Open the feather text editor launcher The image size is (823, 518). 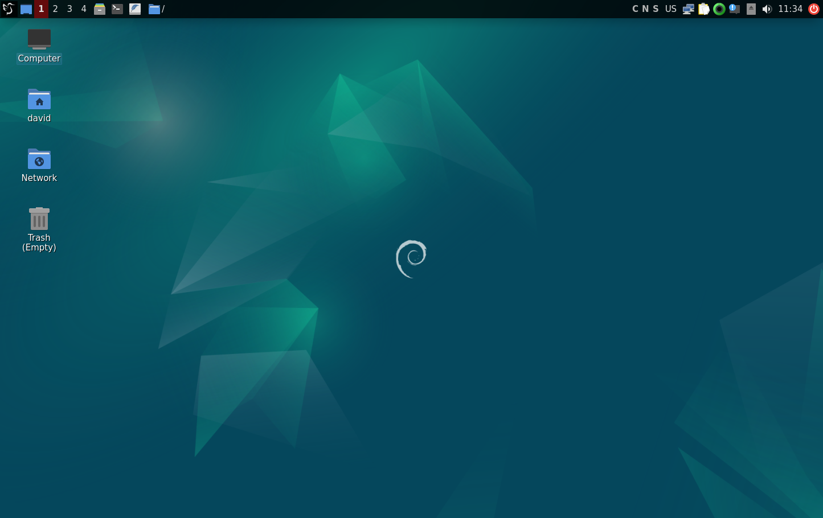(135, 9)
